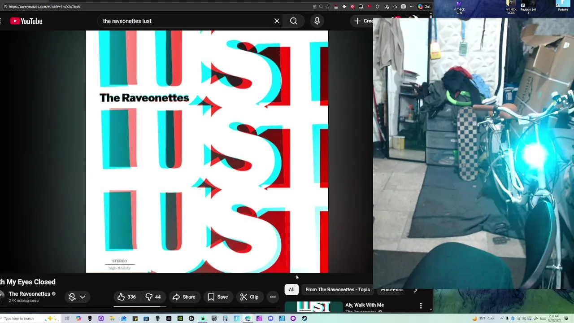Open the Fortnite desktop shortcut

[563, 6]
